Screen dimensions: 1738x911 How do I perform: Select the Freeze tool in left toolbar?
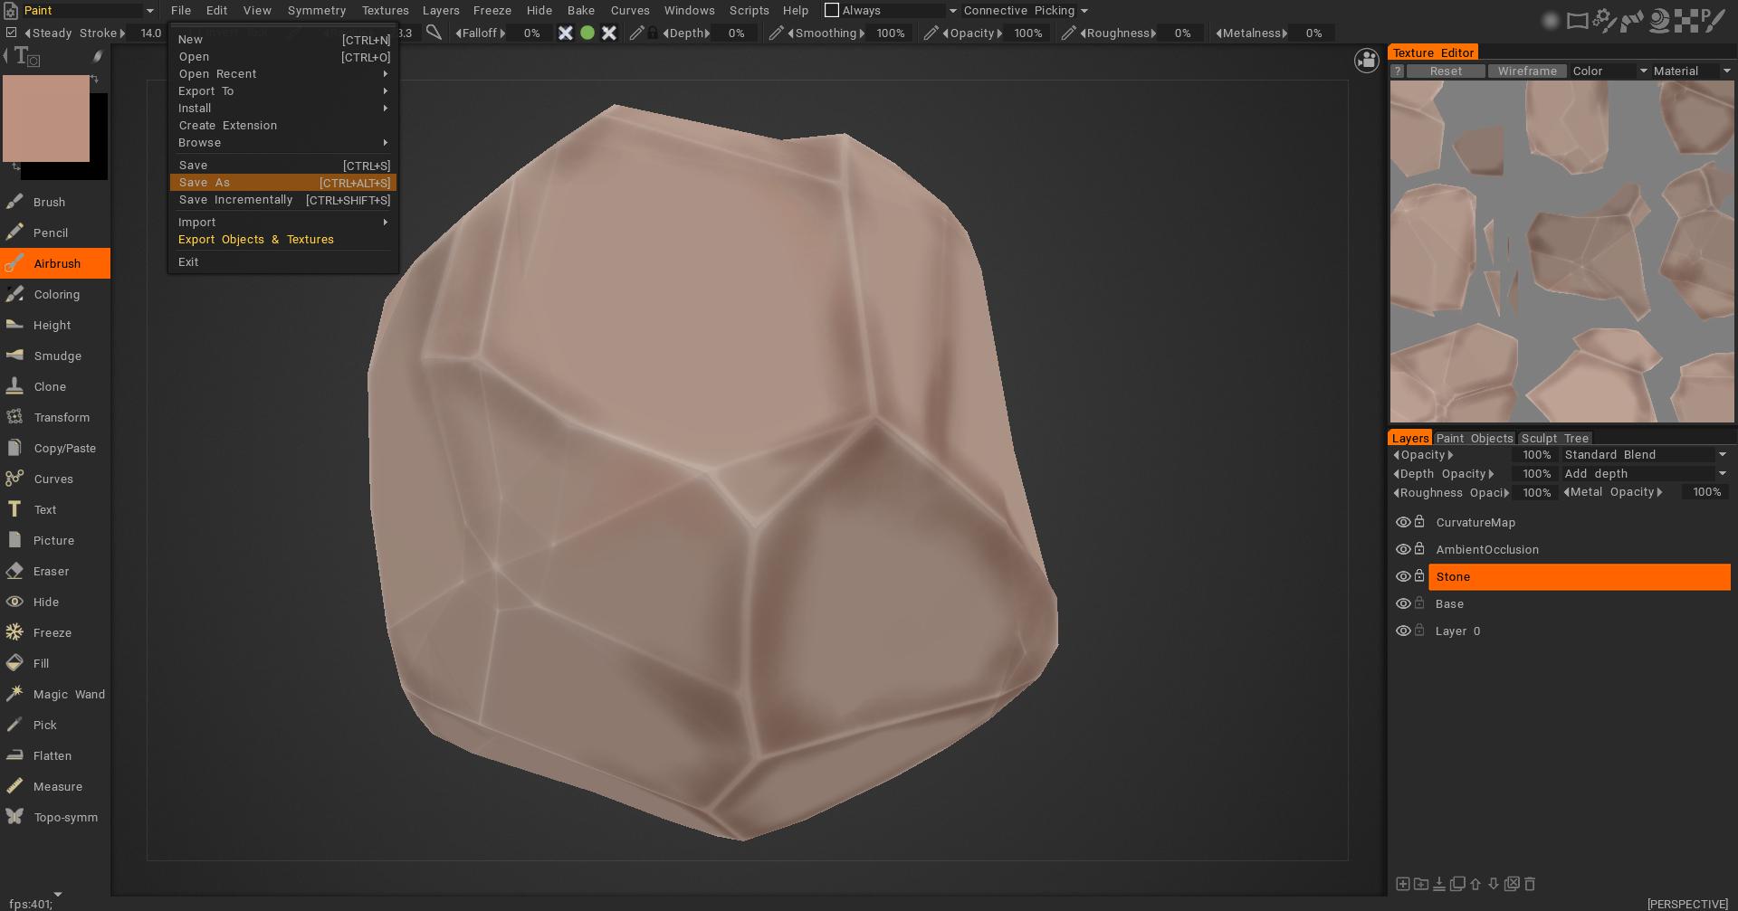tap(55, 632)
